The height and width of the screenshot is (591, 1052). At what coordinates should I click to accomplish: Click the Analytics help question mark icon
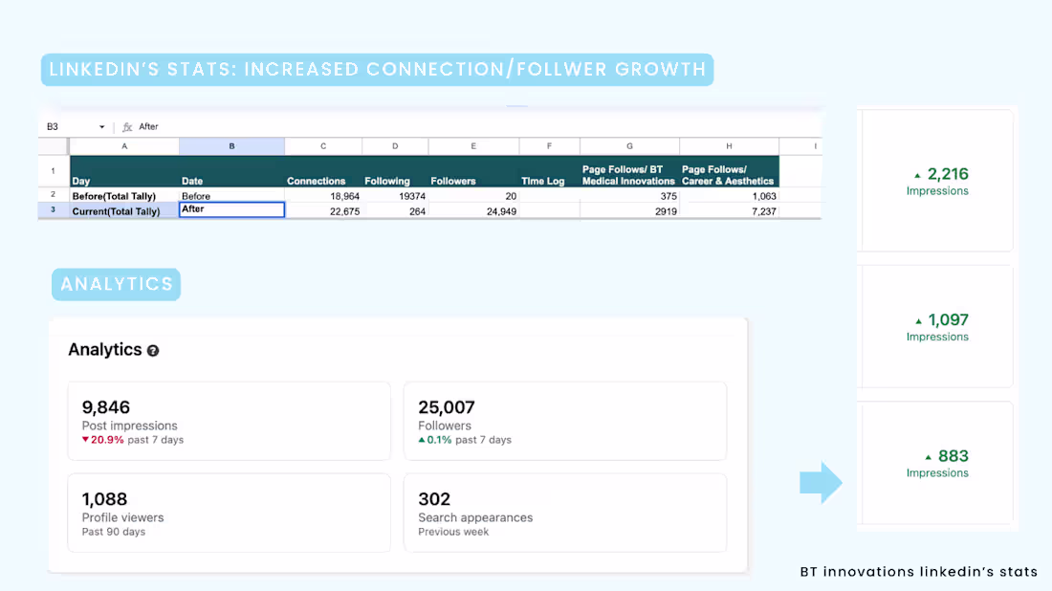tap(153, 350)
